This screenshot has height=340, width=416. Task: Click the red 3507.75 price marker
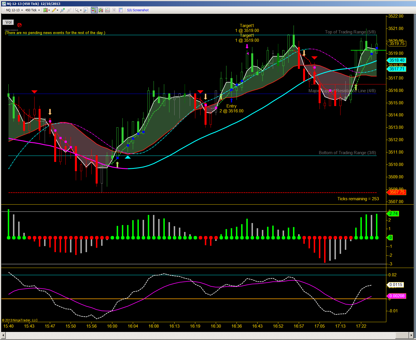pos(396,192)
